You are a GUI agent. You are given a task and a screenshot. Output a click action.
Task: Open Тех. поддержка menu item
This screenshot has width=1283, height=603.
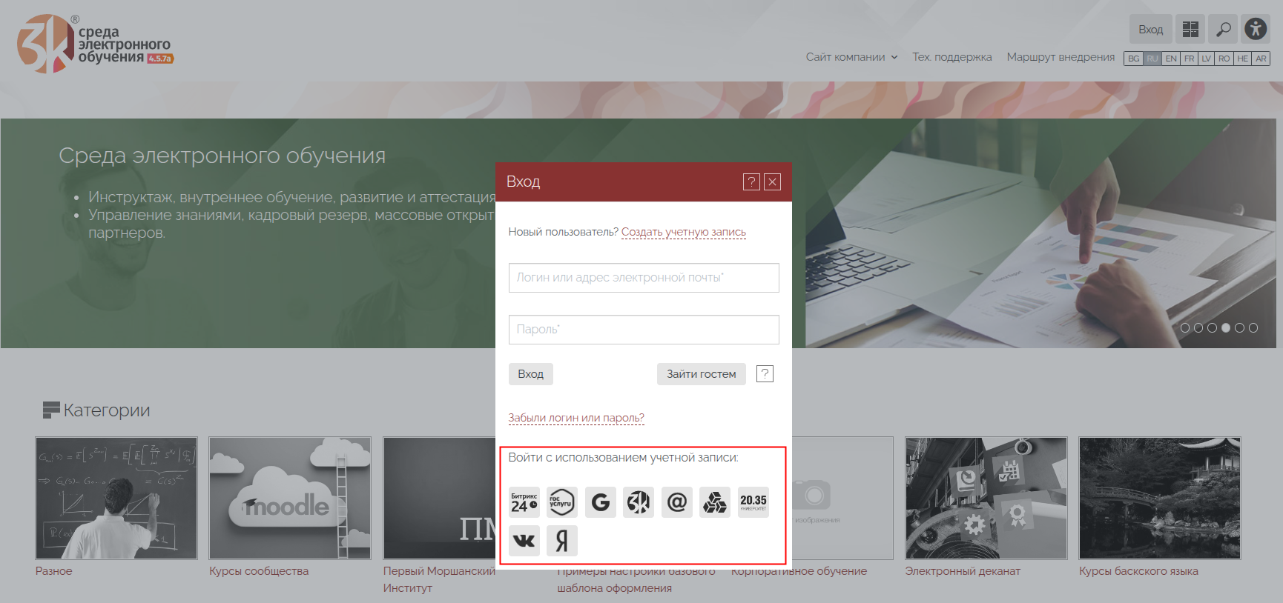tap(951, 57)
